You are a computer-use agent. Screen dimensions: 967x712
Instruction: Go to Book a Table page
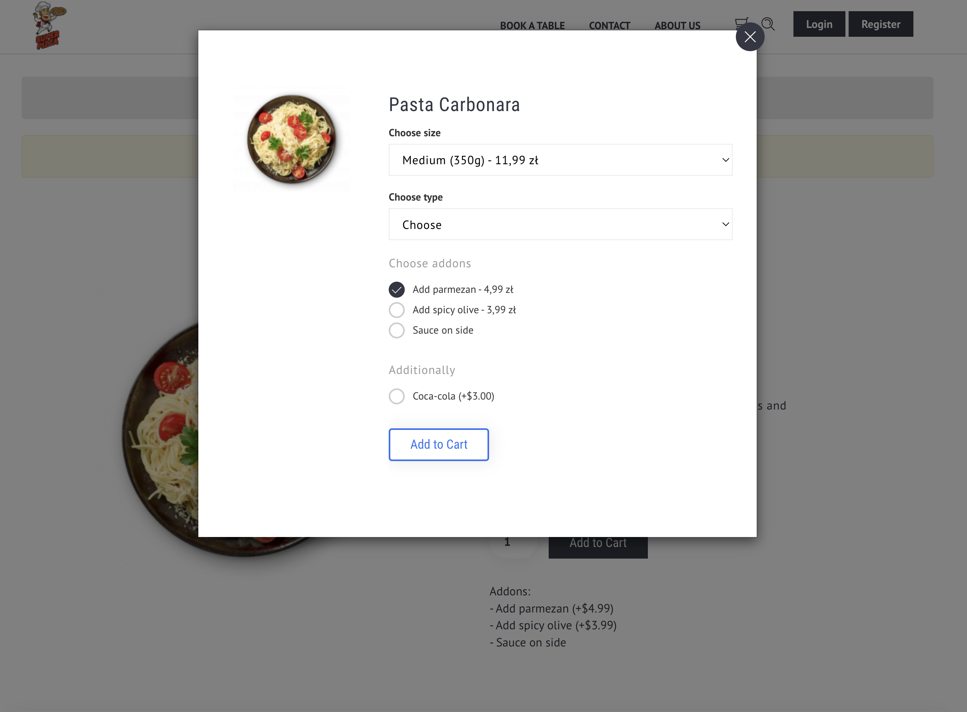(532, 26)
